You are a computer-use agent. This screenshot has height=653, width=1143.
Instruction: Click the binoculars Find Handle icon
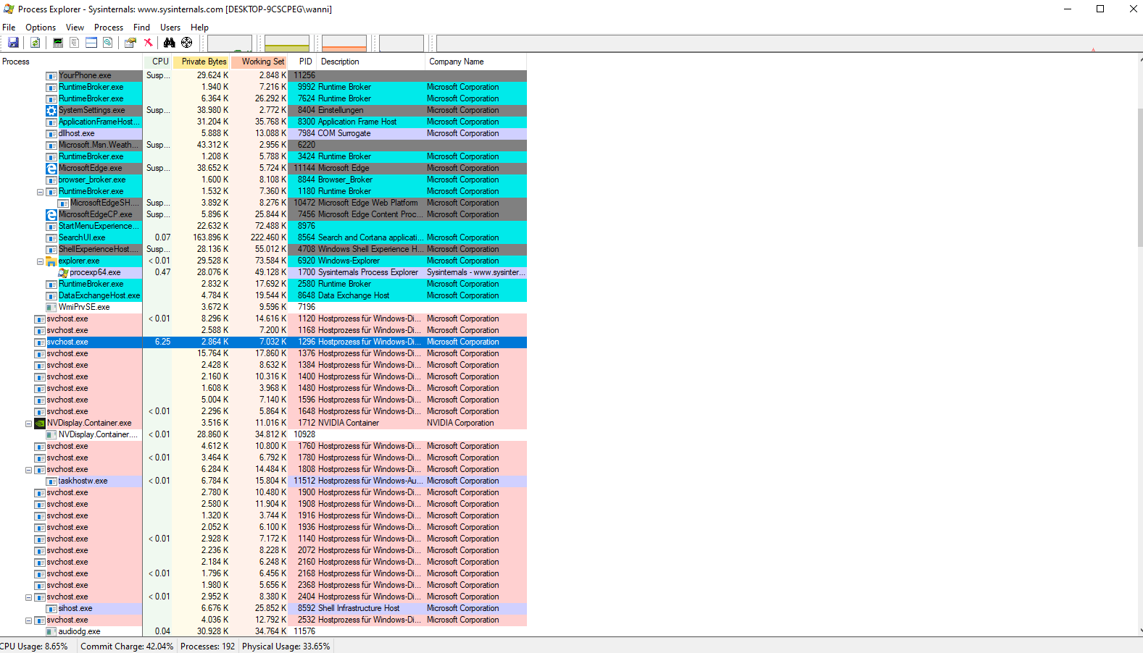(169, 43)
